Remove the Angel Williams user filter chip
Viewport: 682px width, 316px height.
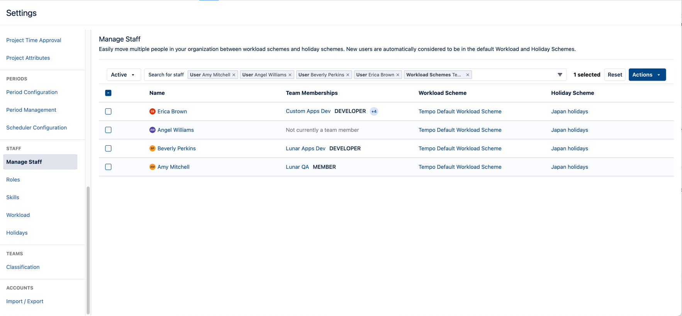[290, 75]
